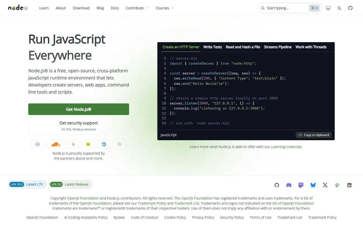This screenshot has height=227, width=363.
Task: Open 'Trademark List' in the bottom link row
Action: click(x=290, y=217)
